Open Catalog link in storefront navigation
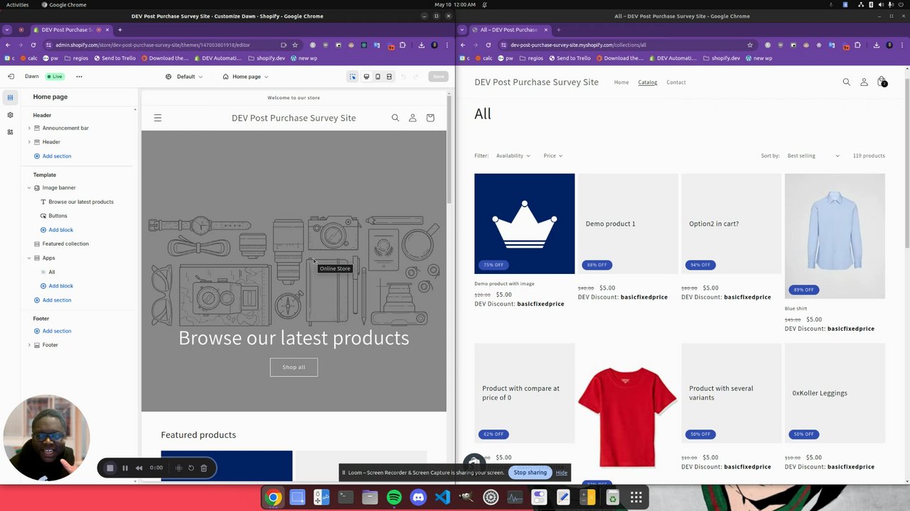Image resolution: width=910 pixels, height=511 pixels. [x=648, y=82]
